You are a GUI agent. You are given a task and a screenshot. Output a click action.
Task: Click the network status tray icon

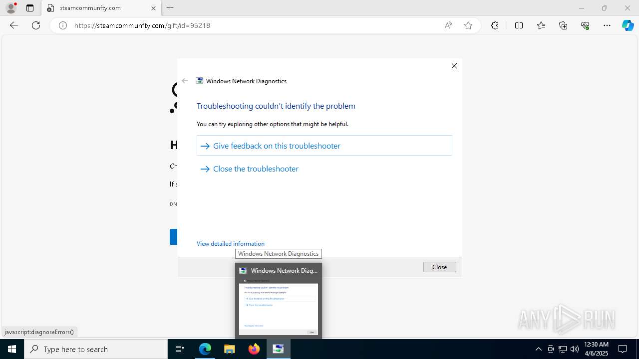coord(563,349)
